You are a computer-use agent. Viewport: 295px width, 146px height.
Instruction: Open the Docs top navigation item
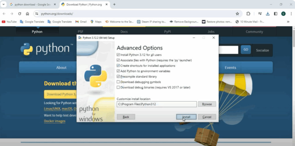(124, 32)
